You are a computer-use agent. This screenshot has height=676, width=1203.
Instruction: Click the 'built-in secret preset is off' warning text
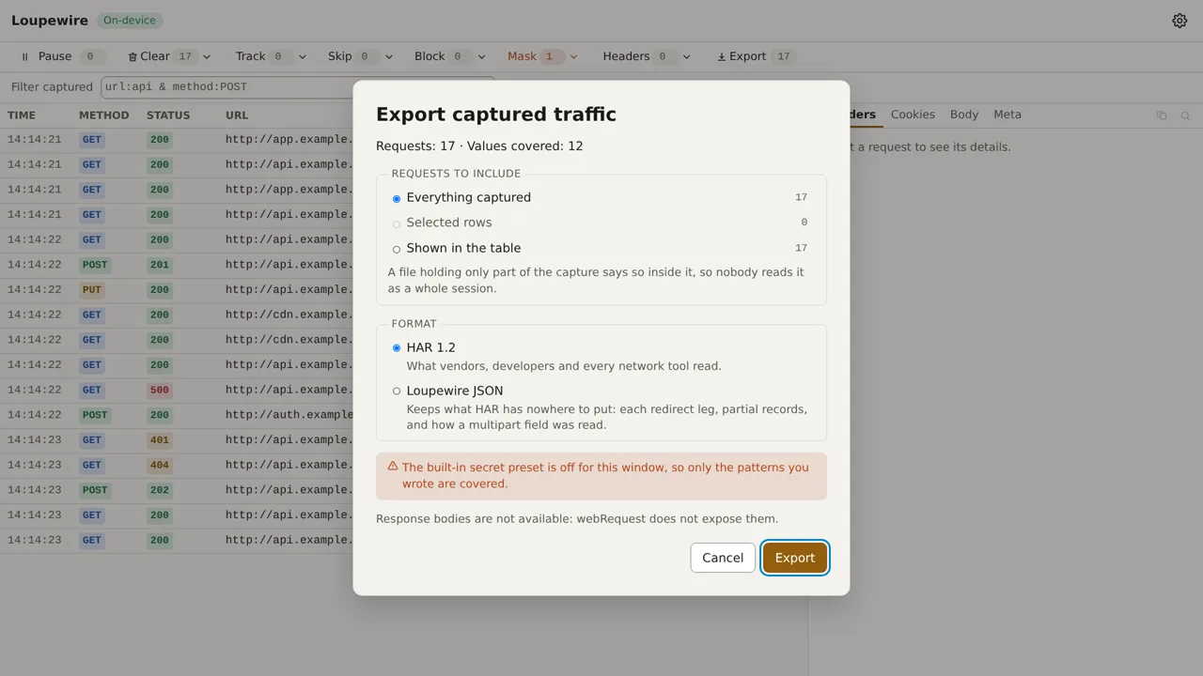click(x=605, y=475)
